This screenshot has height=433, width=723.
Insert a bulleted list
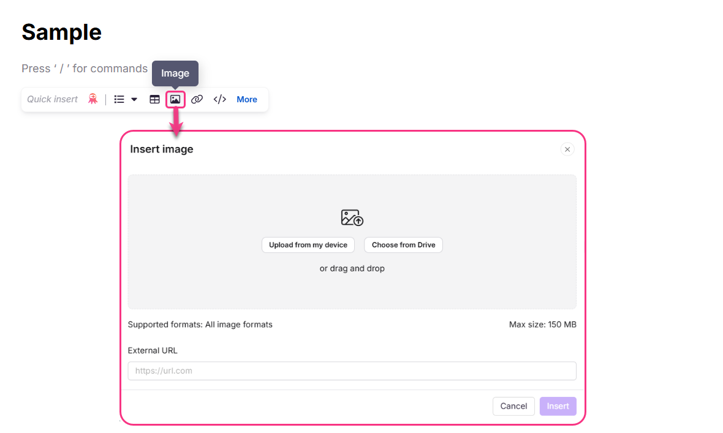pos(119,99)
